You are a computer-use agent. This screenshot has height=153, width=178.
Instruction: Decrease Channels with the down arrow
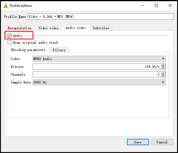[163, 76]
